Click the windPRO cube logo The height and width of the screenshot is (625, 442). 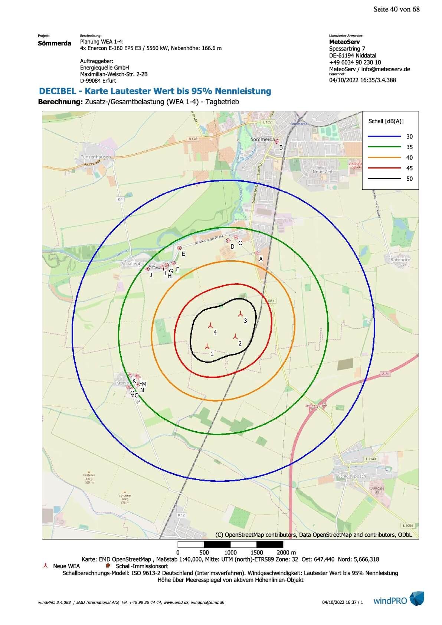tap(416, 599)
